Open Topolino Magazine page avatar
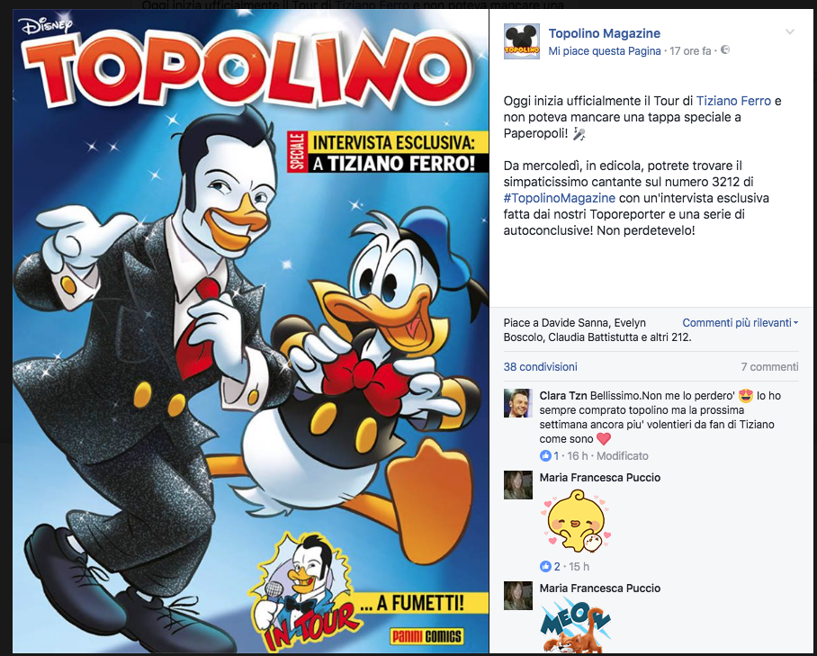This screenshot has height=656, width=817. pos(522,41)
